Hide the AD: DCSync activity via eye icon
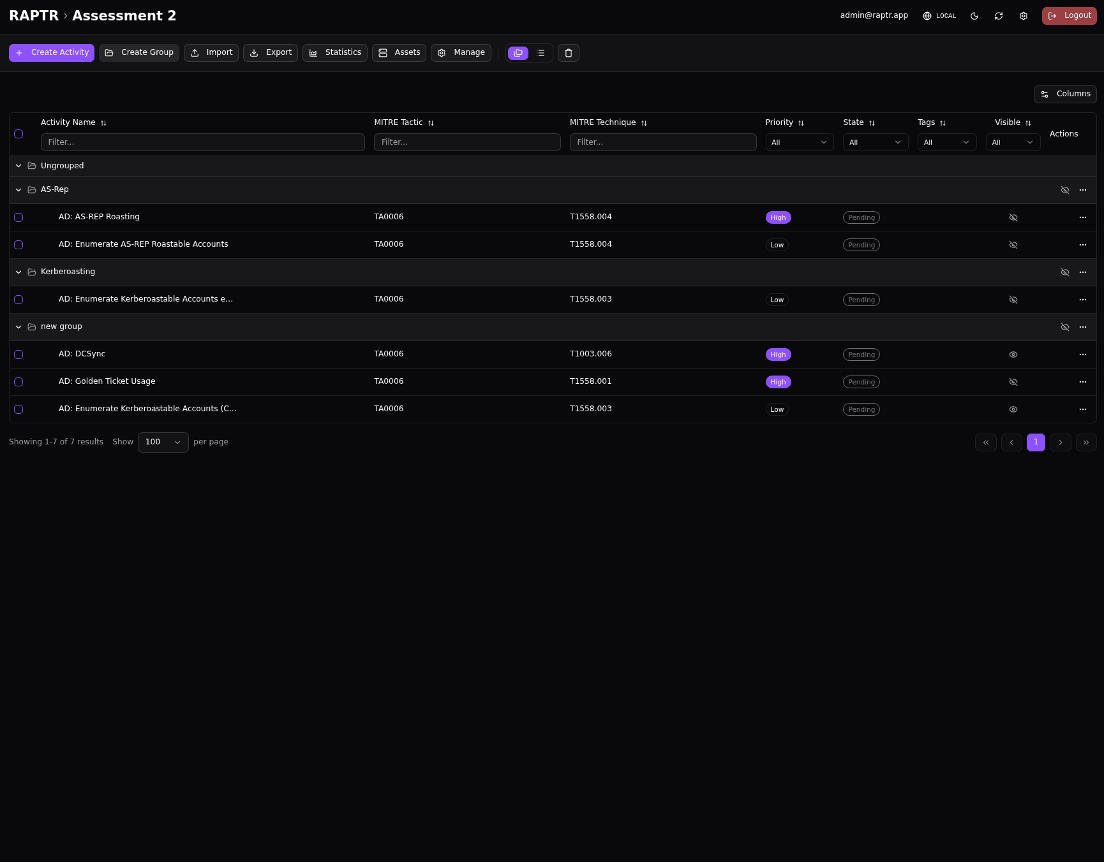 coord(1013,354)
